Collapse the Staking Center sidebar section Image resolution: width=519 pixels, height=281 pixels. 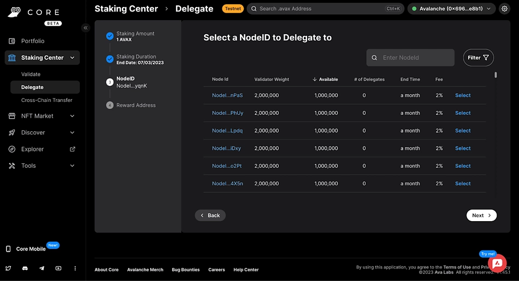(x=72, y=58)
